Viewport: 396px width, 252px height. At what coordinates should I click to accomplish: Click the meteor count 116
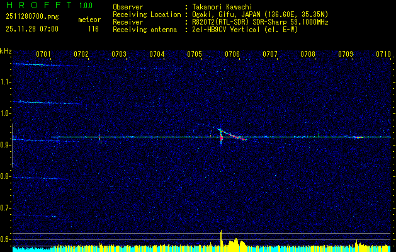93,29
